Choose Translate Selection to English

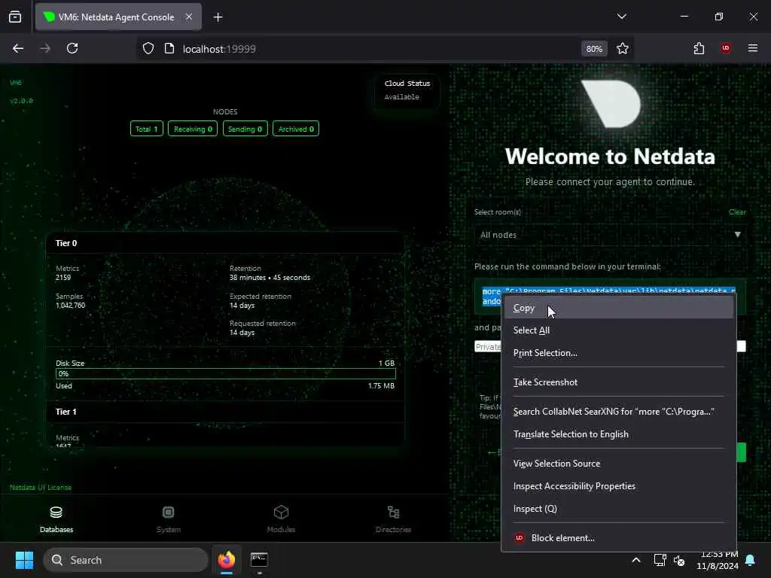[619, 434]
